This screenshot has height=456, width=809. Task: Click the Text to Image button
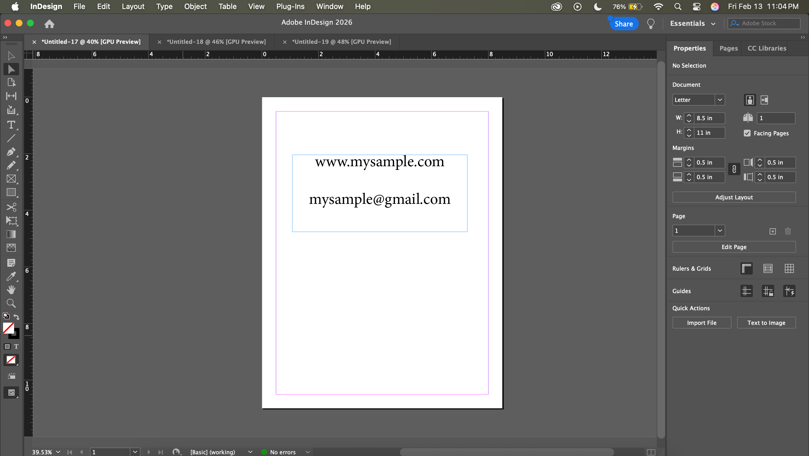point(766,323)
